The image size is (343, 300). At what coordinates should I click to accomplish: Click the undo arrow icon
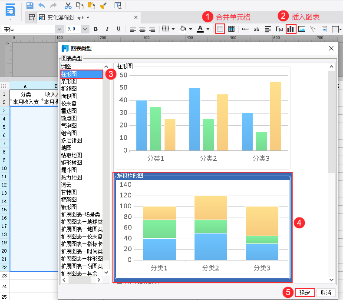[42, 6]
